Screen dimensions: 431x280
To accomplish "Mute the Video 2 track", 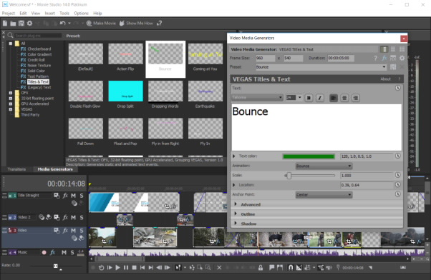I will [x=74, y=217].
